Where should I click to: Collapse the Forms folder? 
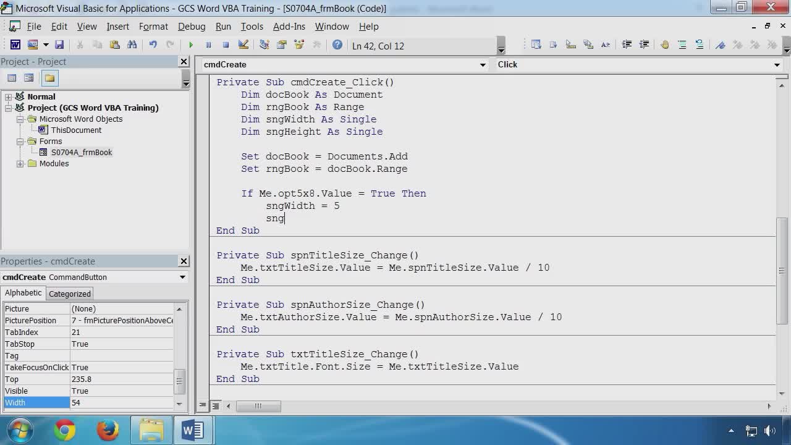[20, 141]
